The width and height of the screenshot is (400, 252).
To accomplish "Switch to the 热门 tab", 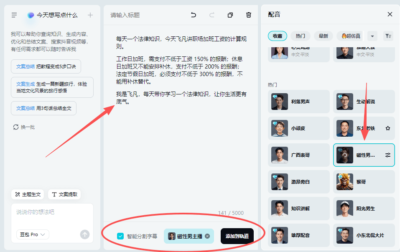I will pyautogui.click(x=300, y=36).
